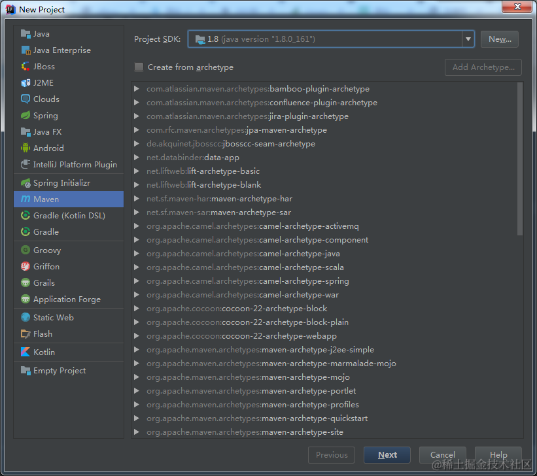Expand bamboo-plugin-archetype node
The height and width of the screenshot is (476, 537).
[136, 89]
